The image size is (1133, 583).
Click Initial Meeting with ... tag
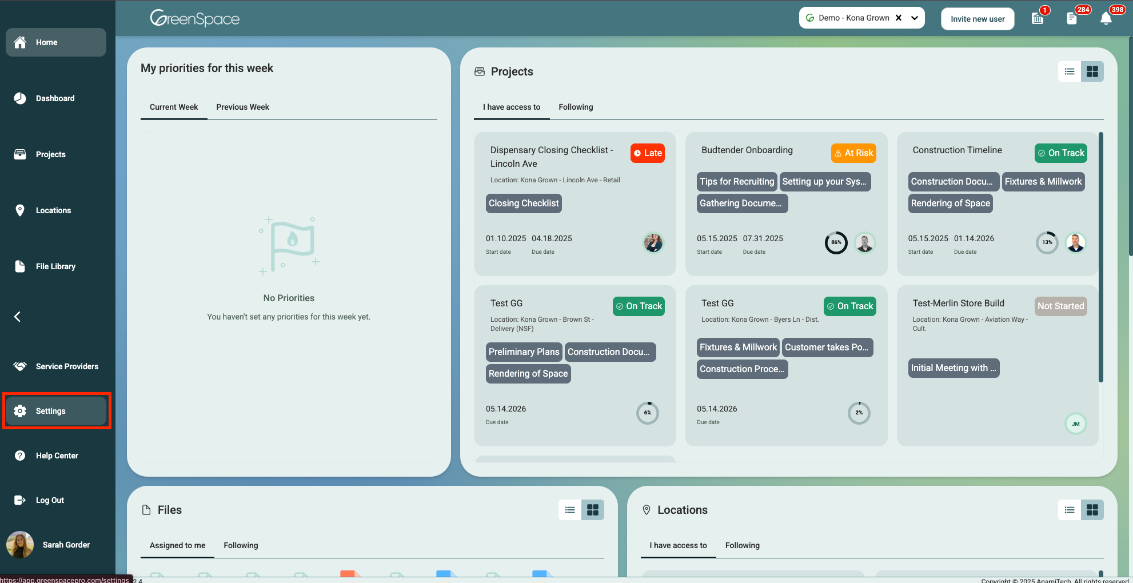click(954, 368)
